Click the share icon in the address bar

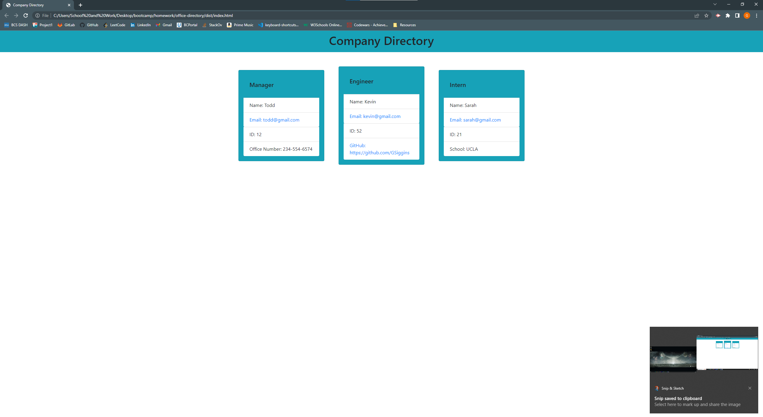pos(697,15)
